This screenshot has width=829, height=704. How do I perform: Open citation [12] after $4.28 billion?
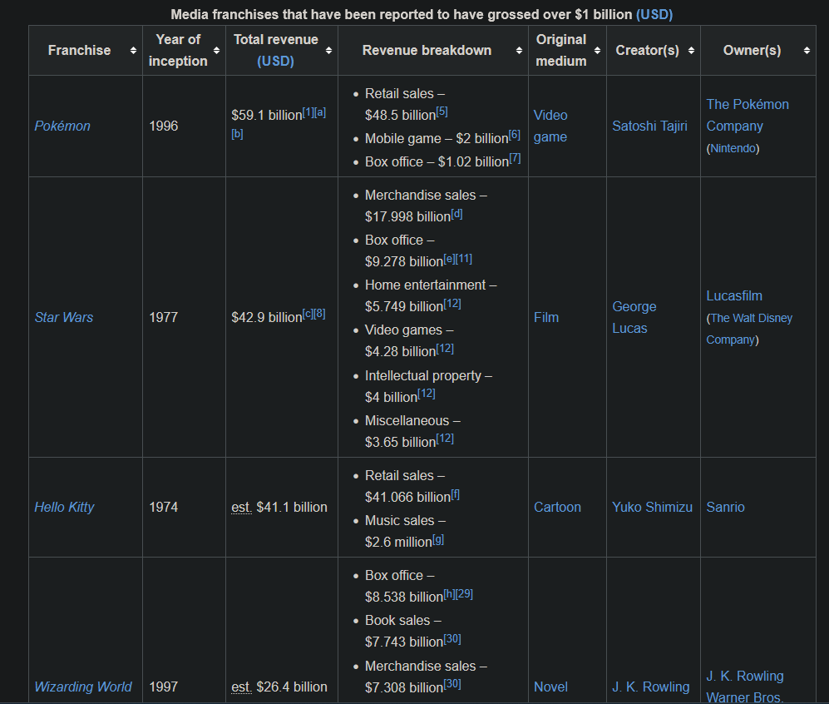(445, 349)
